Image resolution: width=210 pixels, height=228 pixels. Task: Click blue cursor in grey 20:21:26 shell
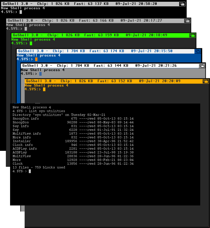40,74
